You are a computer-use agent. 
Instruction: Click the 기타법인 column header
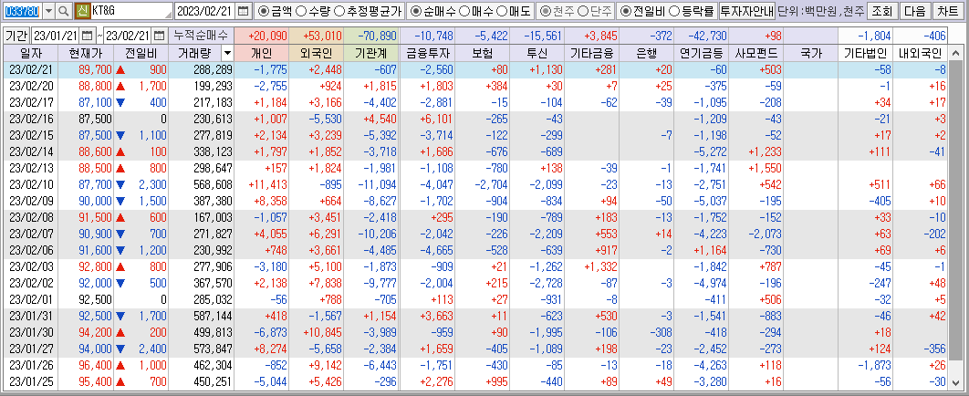pos(865,54)
